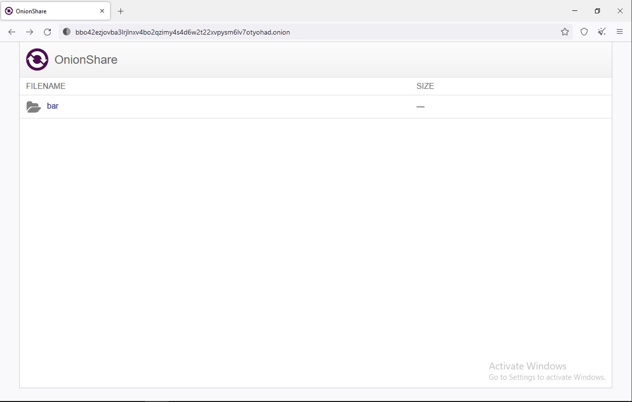Open the shield security level icon
The height and width of the screenshot is (402, 632).
(x=584, y=32)
